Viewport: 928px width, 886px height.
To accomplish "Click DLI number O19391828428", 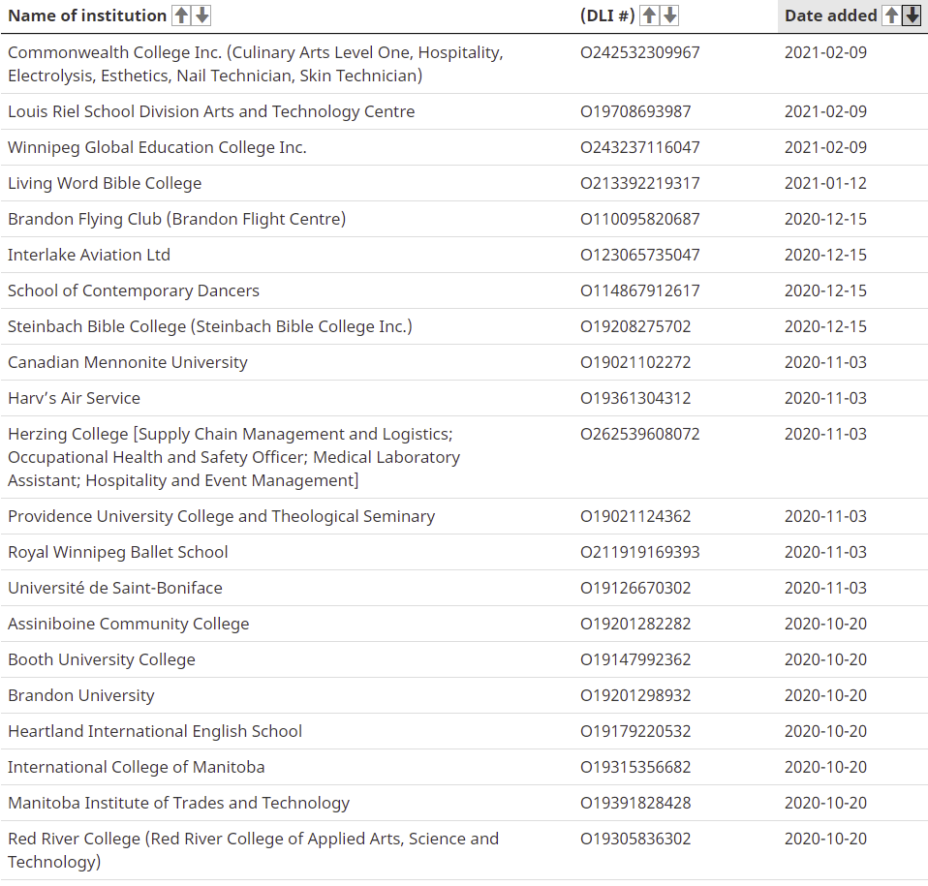I will click(635, 803).
